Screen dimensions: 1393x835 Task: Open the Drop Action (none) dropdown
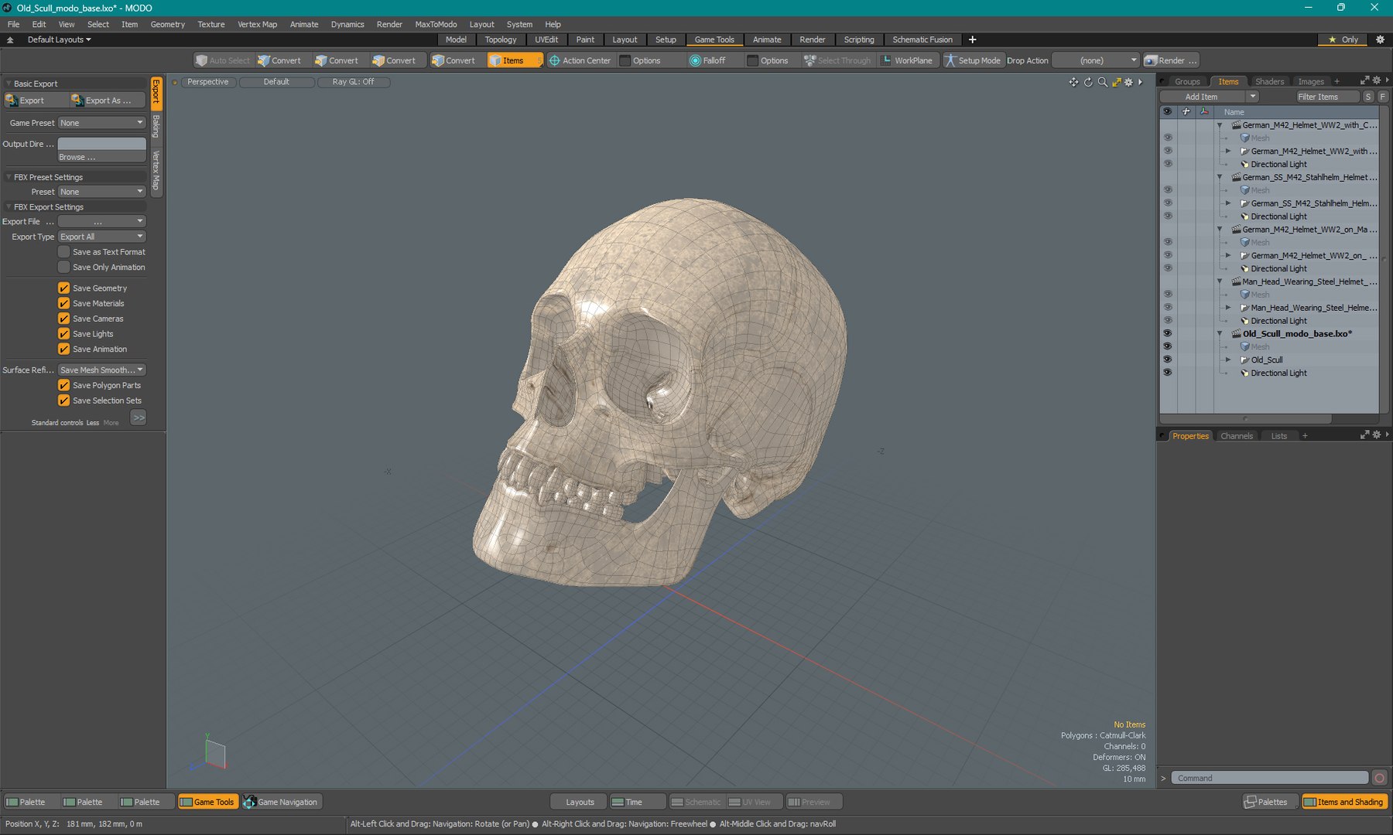pos(1096,60)
